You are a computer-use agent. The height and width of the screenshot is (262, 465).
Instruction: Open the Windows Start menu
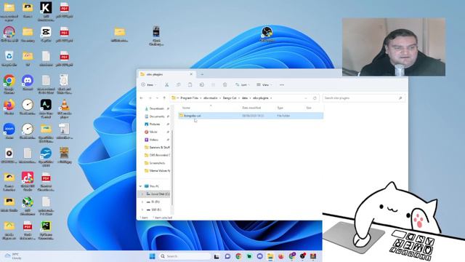tap(152, 256)
